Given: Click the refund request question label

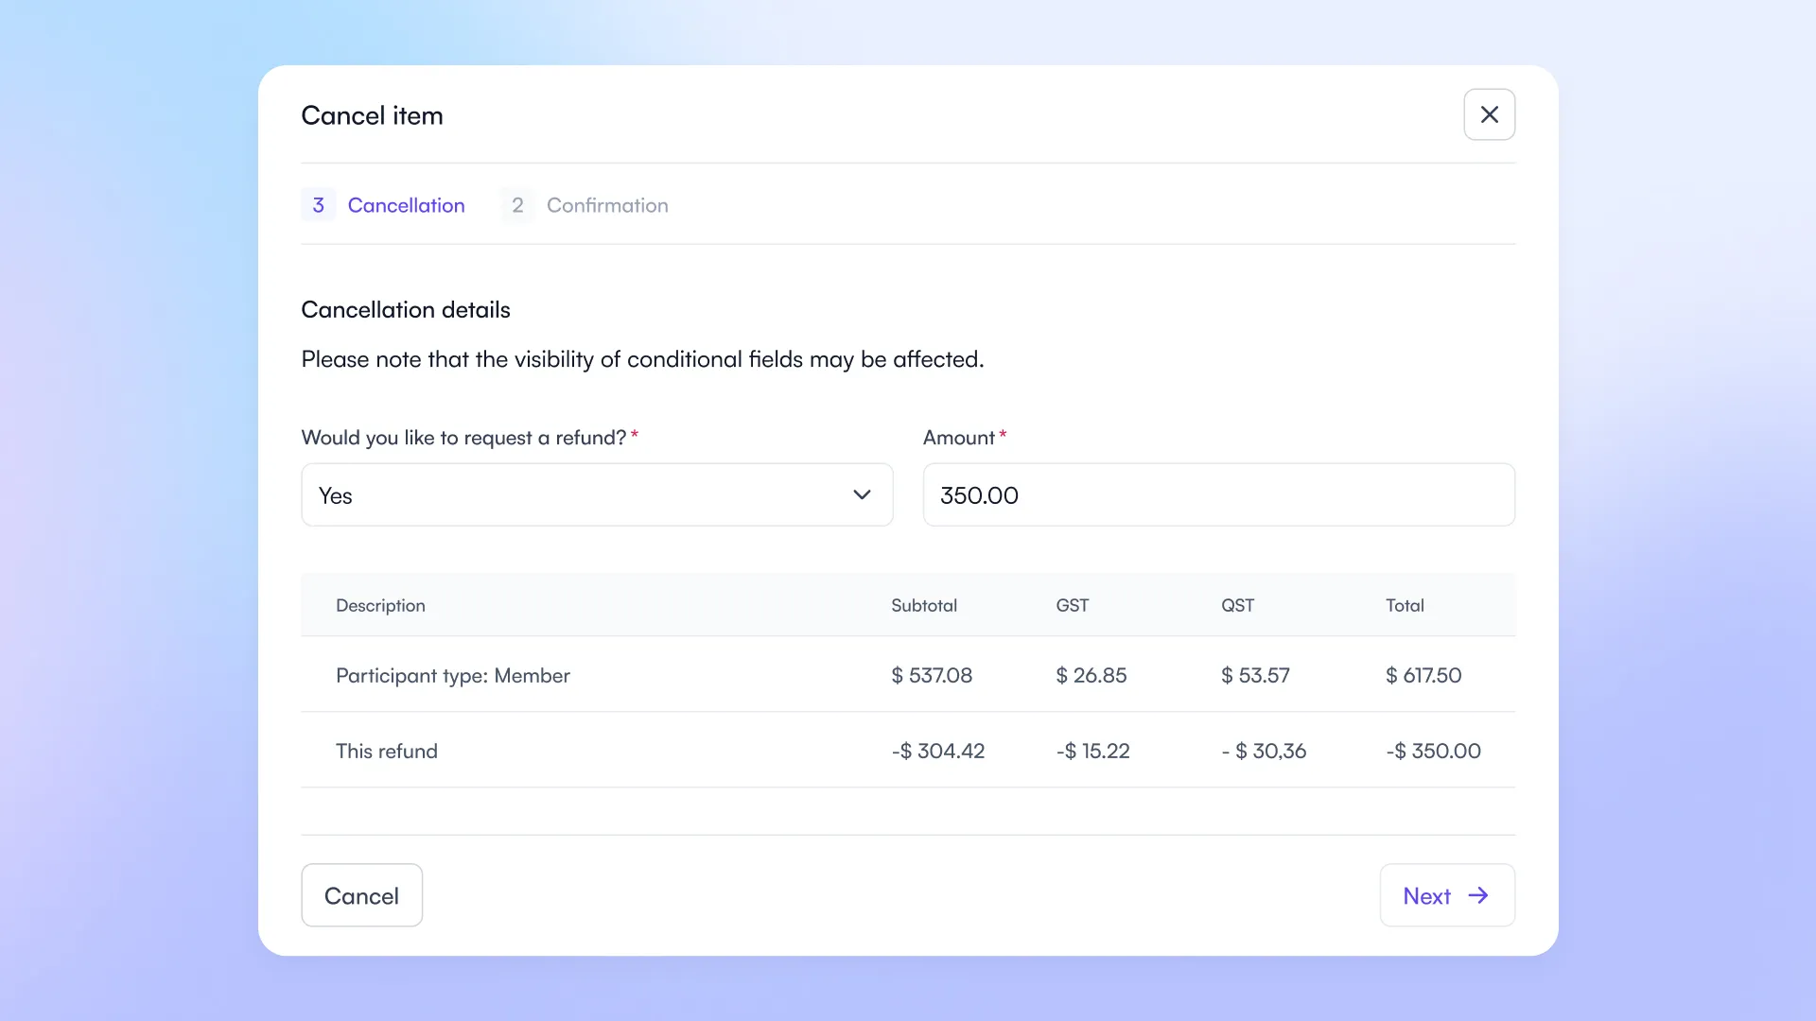Looking at the screenshot, I should pos(463,437).
